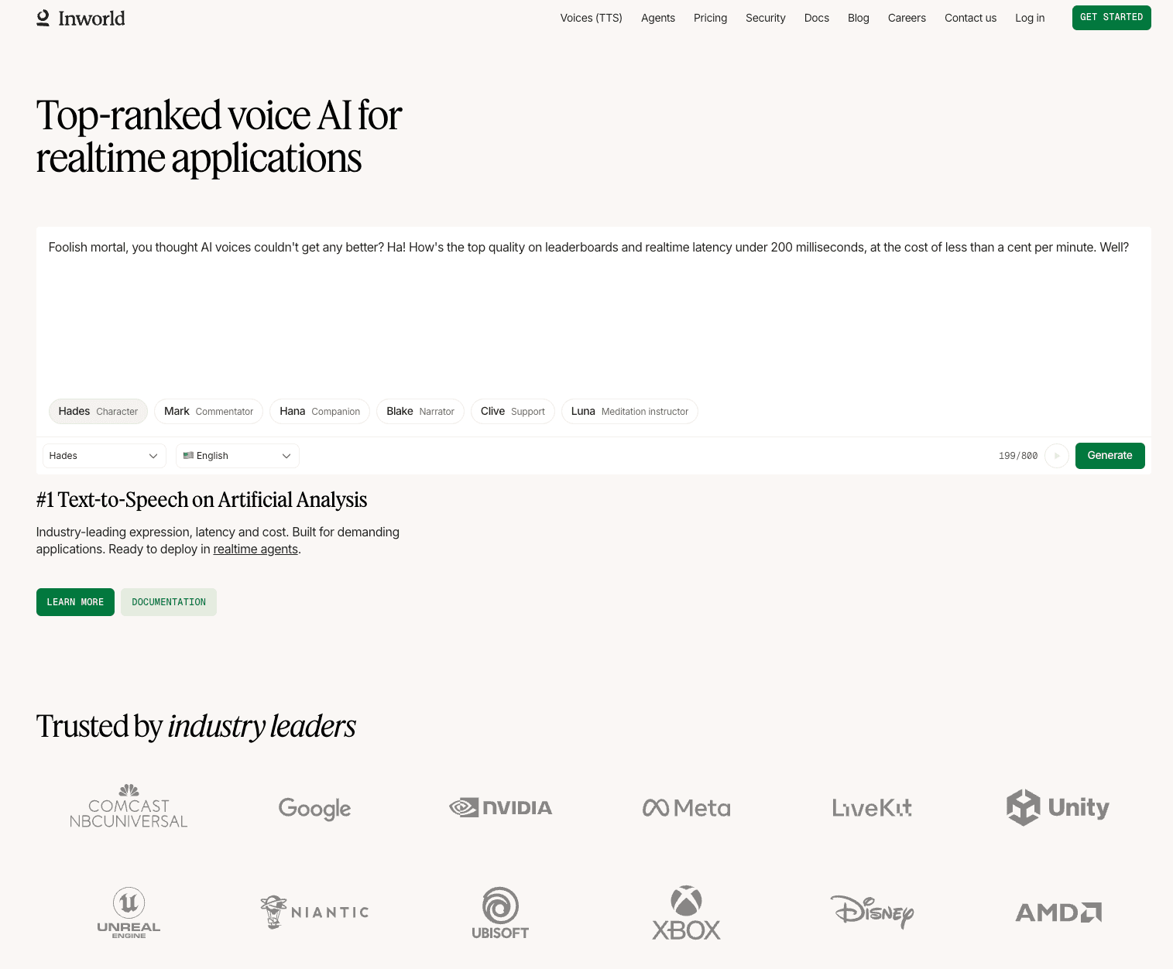
Task: Open the Hades voice dropdown
Action: coord(104,456)
